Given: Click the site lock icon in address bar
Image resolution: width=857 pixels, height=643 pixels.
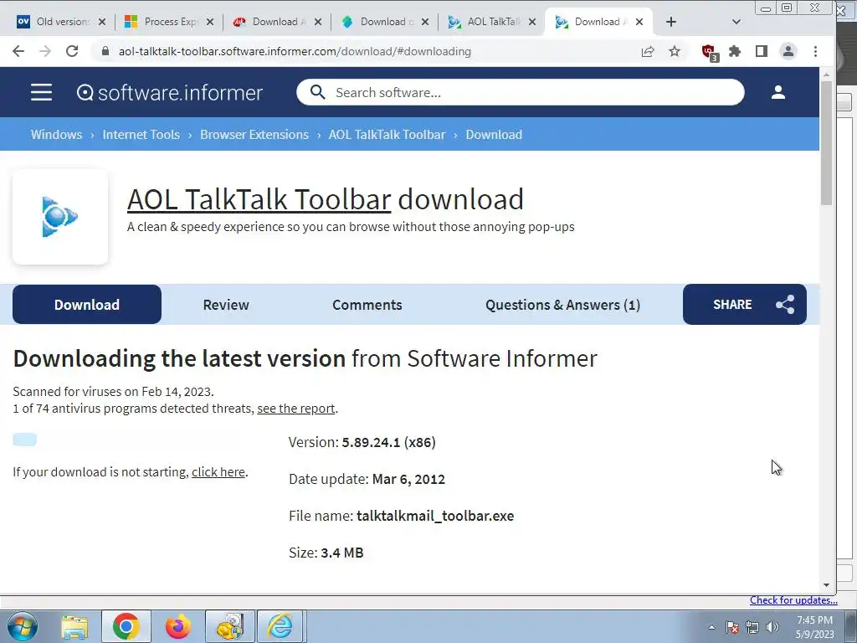Looking at the screenshot, I should click(106, 51).
